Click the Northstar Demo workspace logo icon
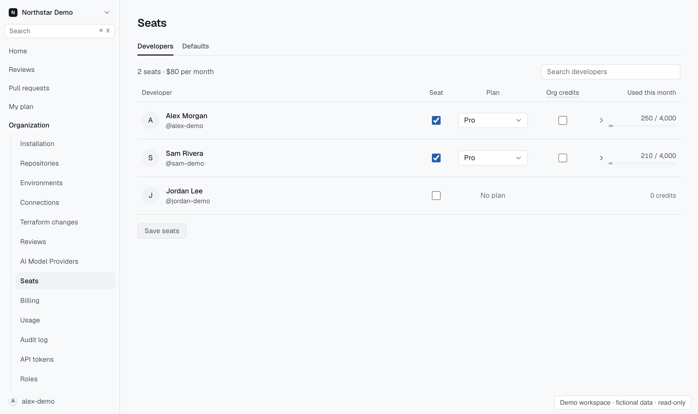698x414 pixels. 13,12
